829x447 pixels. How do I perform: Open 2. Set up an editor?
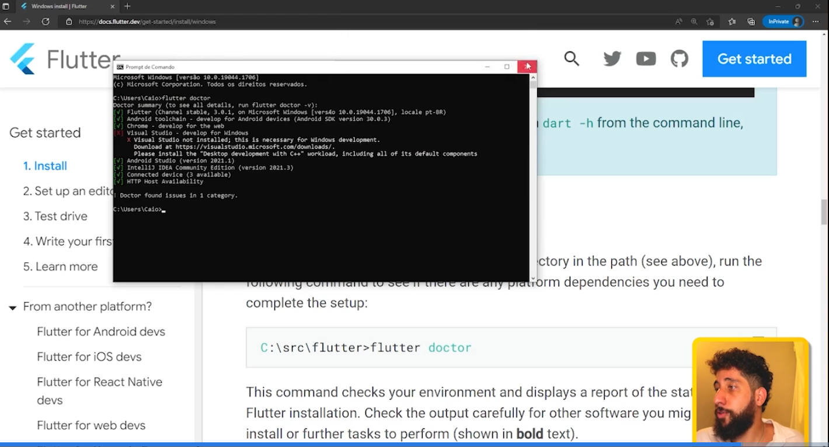point(68,191)
